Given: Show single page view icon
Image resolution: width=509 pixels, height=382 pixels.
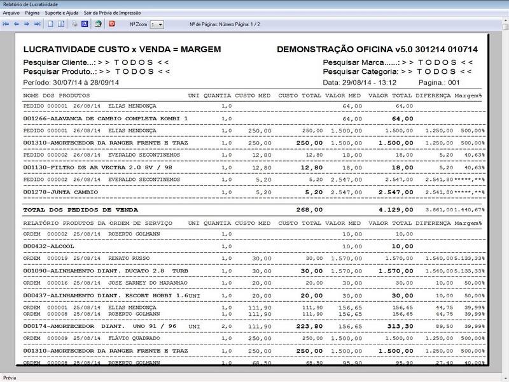Looking at the screenshot, I should (x=51, y=24).
